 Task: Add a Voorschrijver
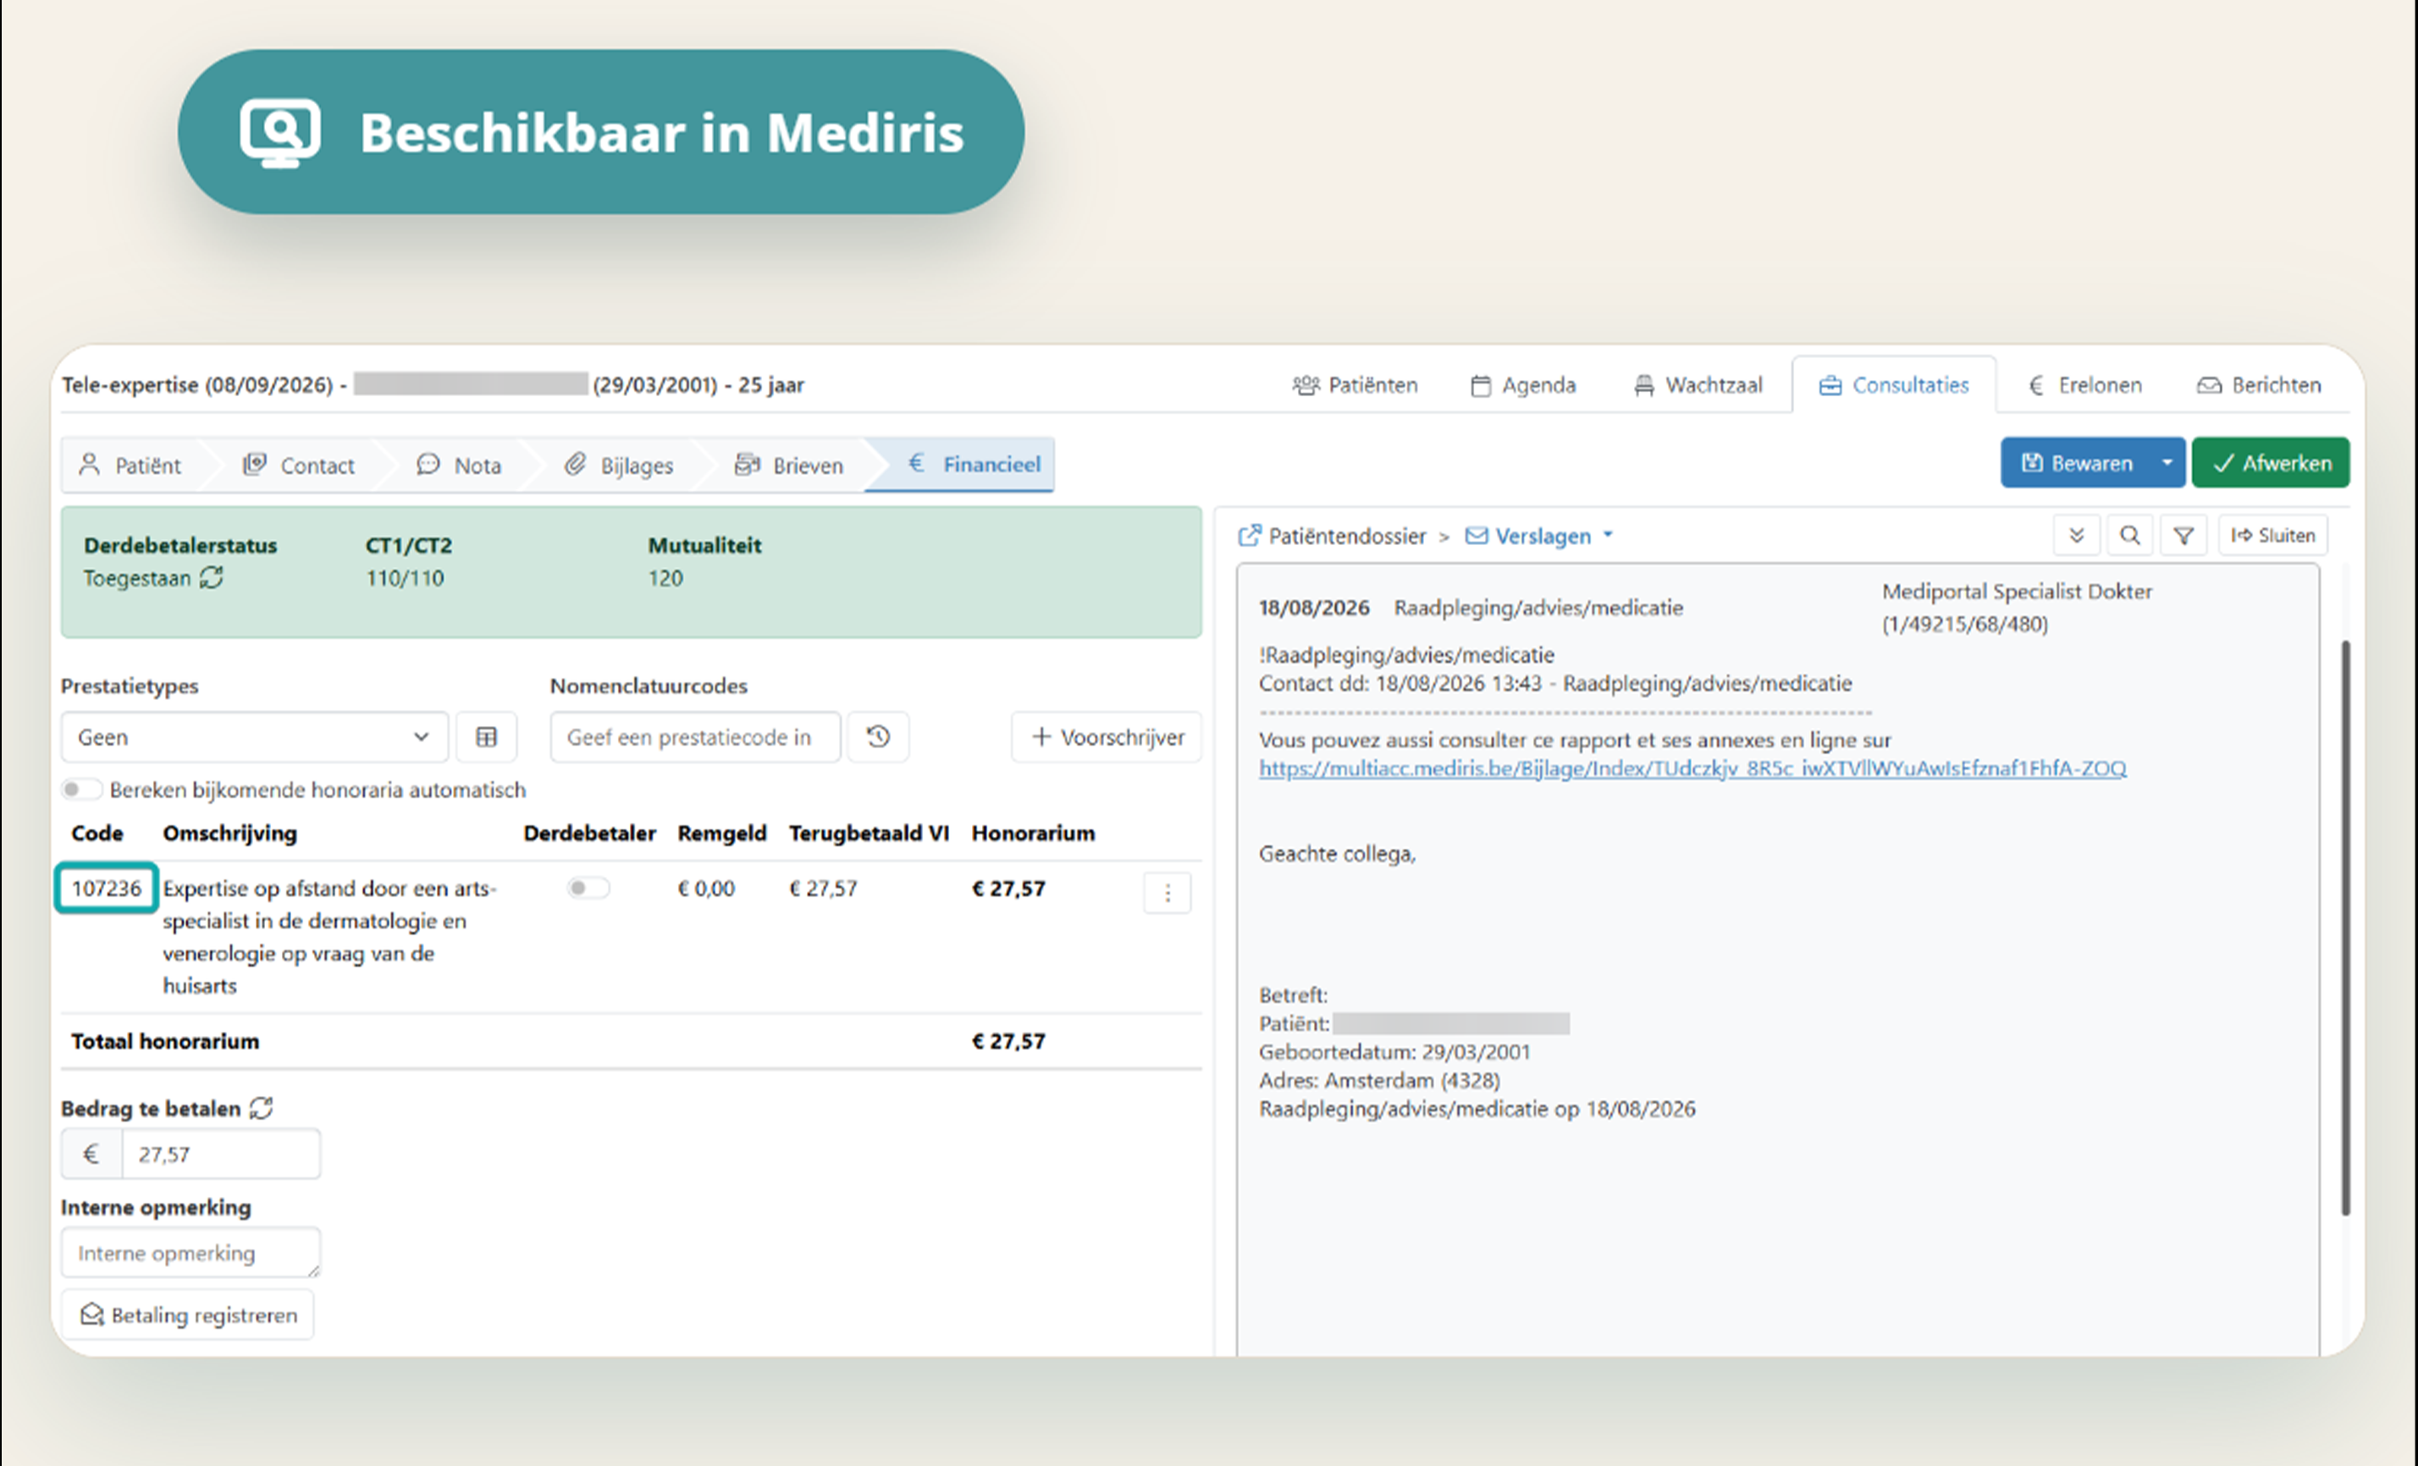pyautogui.click(x=1107, y=737)
